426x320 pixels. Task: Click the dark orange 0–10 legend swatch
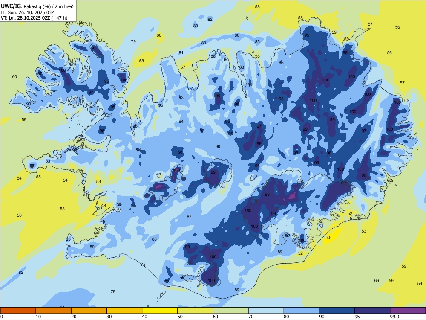pos(18,311)
